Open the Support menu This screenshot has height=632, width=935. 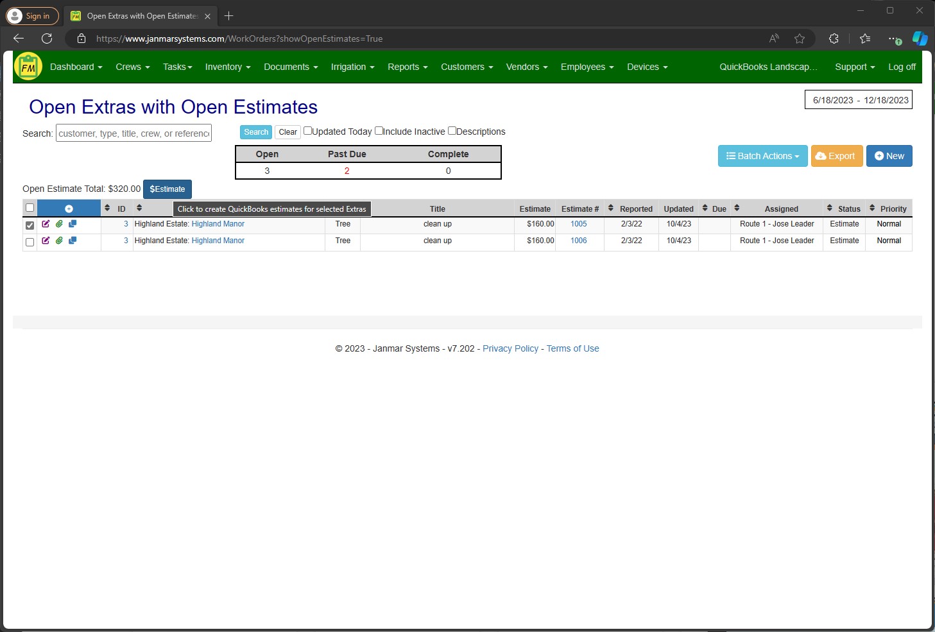click(854, 67)
